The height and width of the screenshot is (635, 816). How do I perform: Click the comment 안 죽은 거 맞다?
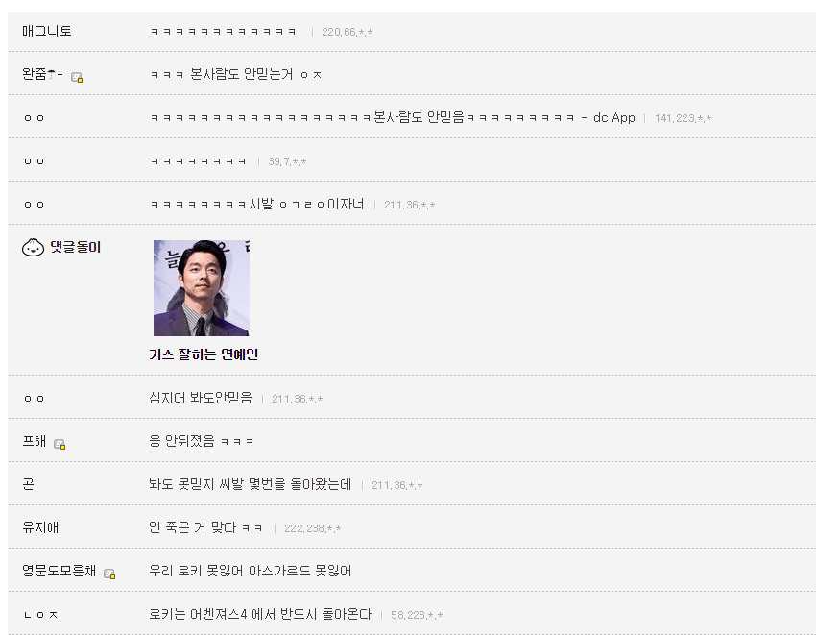point(205,527)
